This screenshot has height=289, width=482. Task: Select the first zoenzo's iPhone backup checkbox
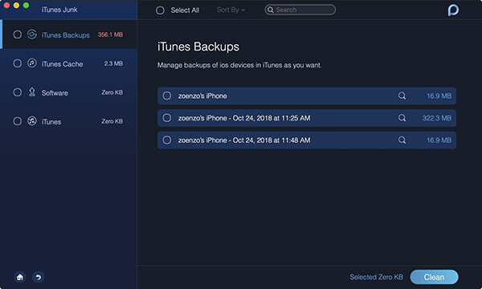click(167, 96)
